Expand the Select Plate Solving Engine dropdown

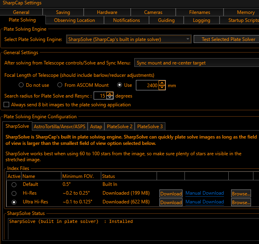click(129, 39)
